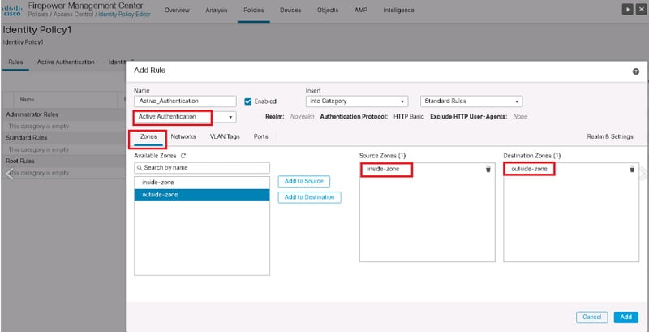Viewport: 649px width, 332px height.
Task: Open the Overview menu
Action: (x=177, y=11)
